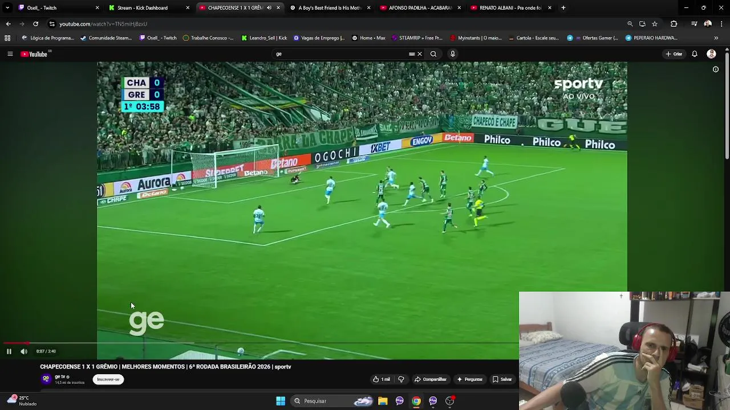The height and width of the screenshot is (410, 730).
Task: Dislike the video with thumbs down
Action: (x=401, y=379)
